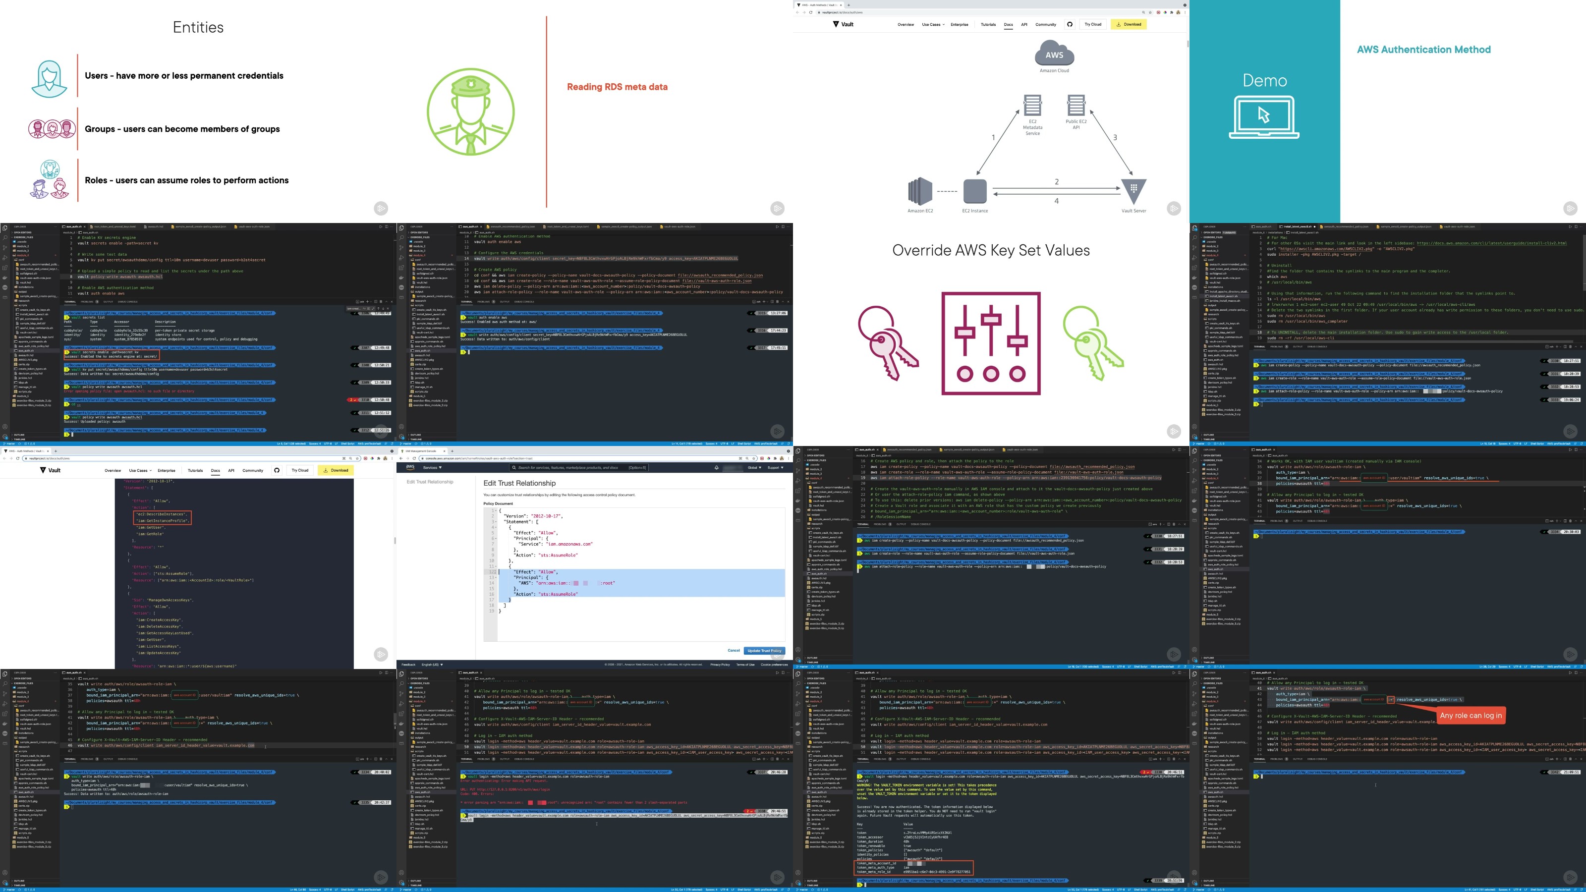Expand the English (US) language selector
The image size is (1586, 892).
pos(432,664)
